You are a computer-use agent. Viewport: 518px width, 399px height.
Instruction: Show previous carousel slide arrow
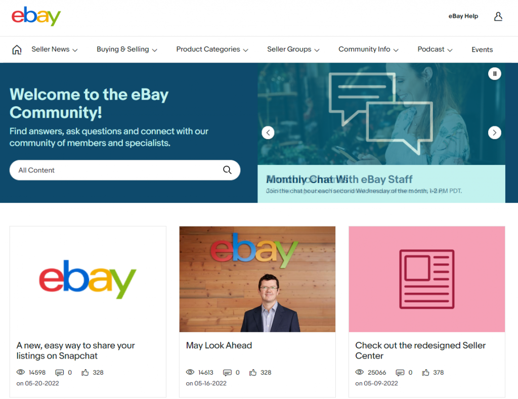[x=268, y=133]
